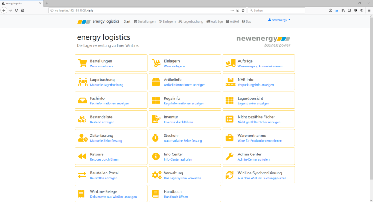Click the Regalinfo four-squares icon
This screenshot has width=373, height=202.
[x=156, y=100]
